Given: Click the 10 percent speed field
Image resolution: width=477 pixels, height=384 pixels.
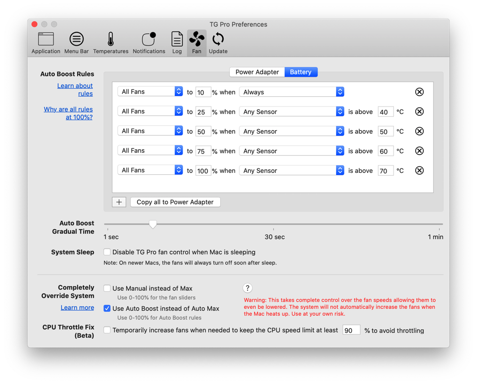Looking at the screenshot, I should coord(203,92).
